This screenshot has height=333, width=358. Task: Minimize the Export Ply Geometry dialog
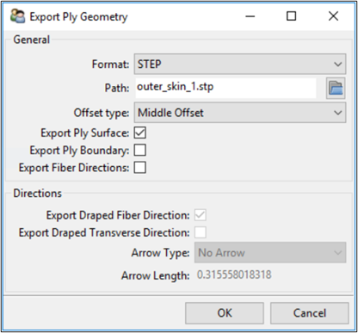[x=250, y=16]
